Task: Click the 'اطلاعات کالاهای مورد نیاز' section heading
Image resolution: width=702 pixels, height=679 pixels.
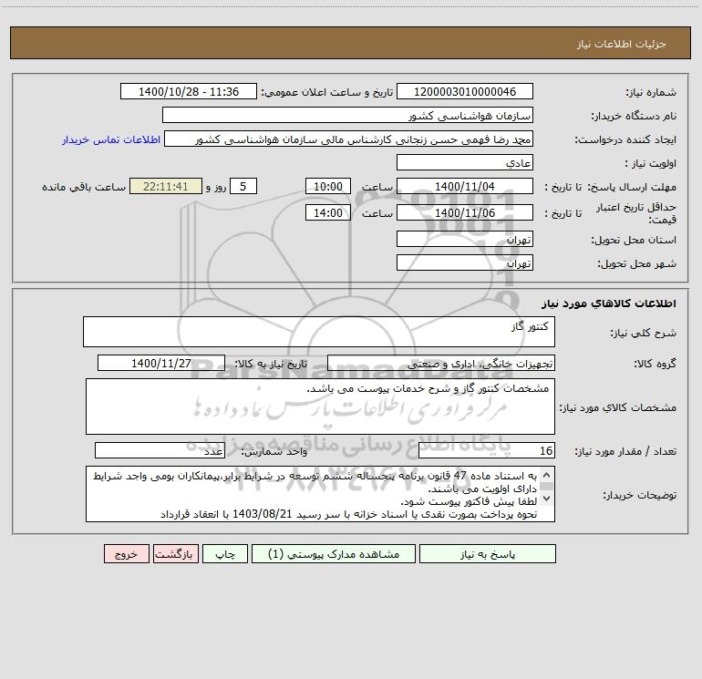Action: tap(609, 303)
